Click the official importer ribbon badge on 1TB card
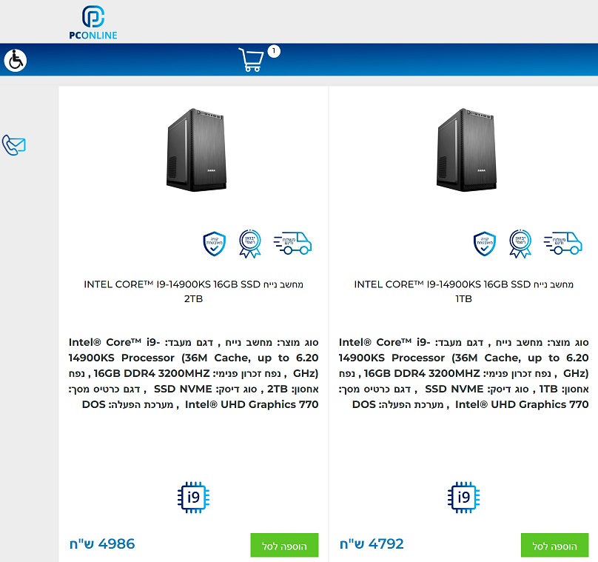598x562 pixels. [520, 244]
